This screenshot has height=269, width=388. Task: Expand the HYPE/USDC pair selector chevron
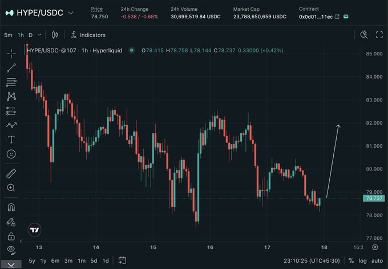pos(71,13)
